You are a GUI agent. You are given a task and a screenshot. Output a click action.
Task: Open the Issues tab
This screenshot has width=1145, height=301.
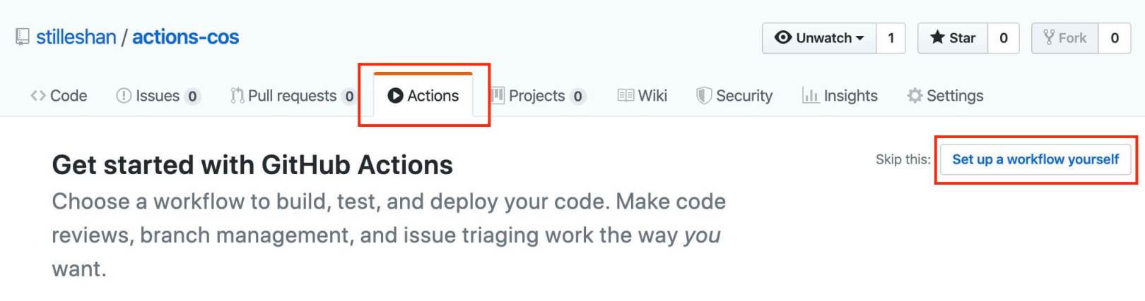[158, 96]
